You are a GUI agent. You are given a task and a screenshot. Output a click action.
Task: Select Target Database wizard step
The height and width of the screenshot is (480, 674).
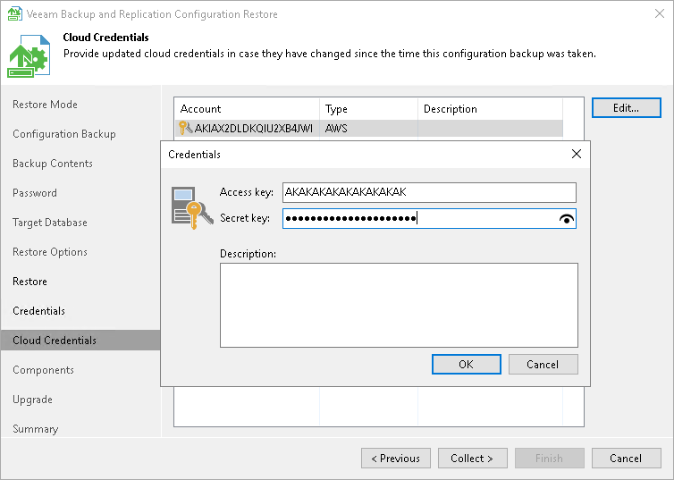50,223
